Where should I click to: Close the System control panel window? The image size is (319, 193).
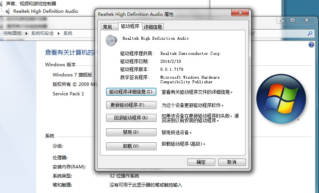coord(307,20)
